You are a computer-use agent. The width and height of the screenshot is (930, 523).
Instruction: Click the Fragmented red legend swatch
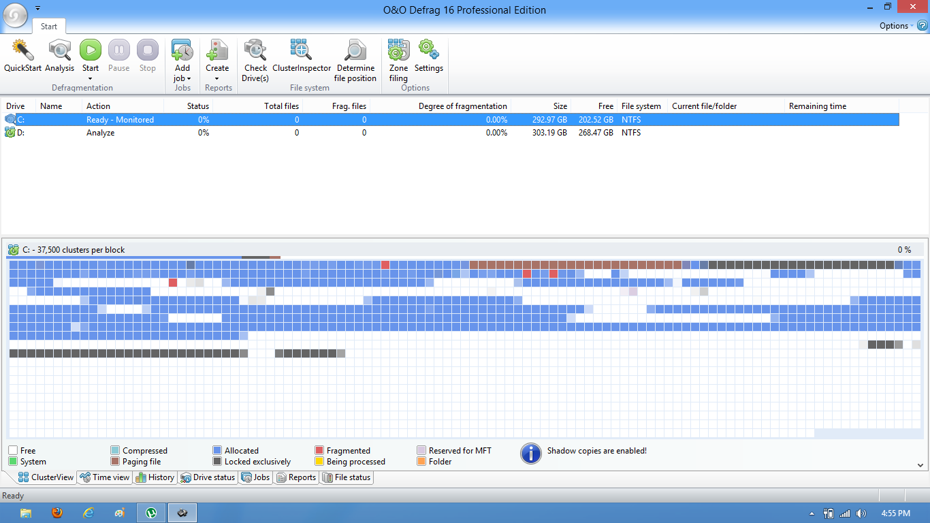click(x=319, y=451)
